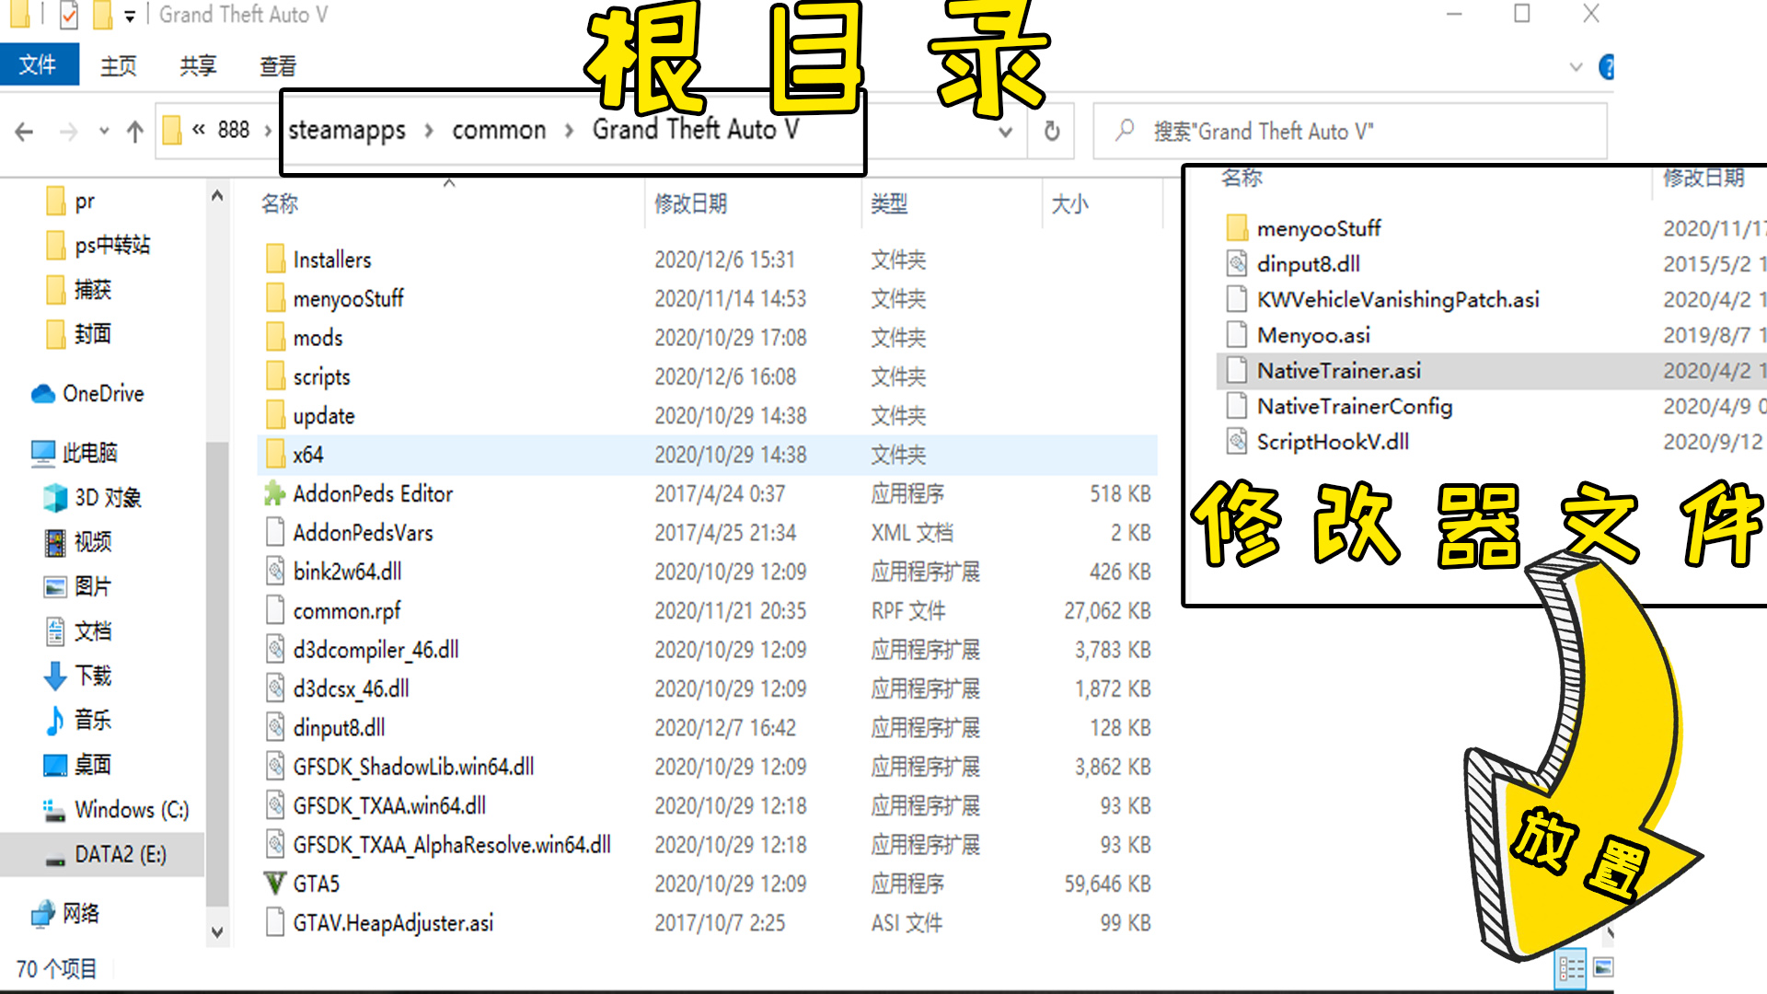Click steamapps in the address path
The height and width of the screenshot is (994, 1767).
(x=347, y=130)
